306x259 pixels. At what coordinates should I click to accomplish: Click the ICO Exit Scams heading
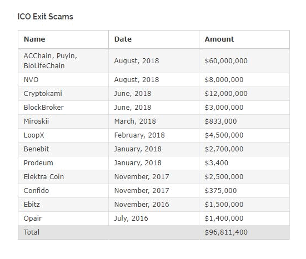(x=46, y=17)
